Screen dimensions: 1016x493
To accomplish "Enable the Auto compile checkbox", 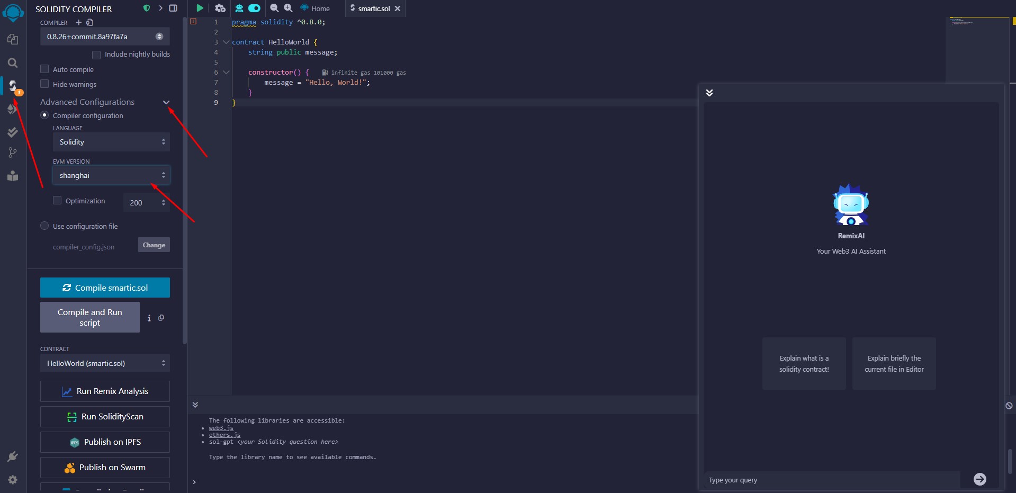I will [x=44, y=69].
